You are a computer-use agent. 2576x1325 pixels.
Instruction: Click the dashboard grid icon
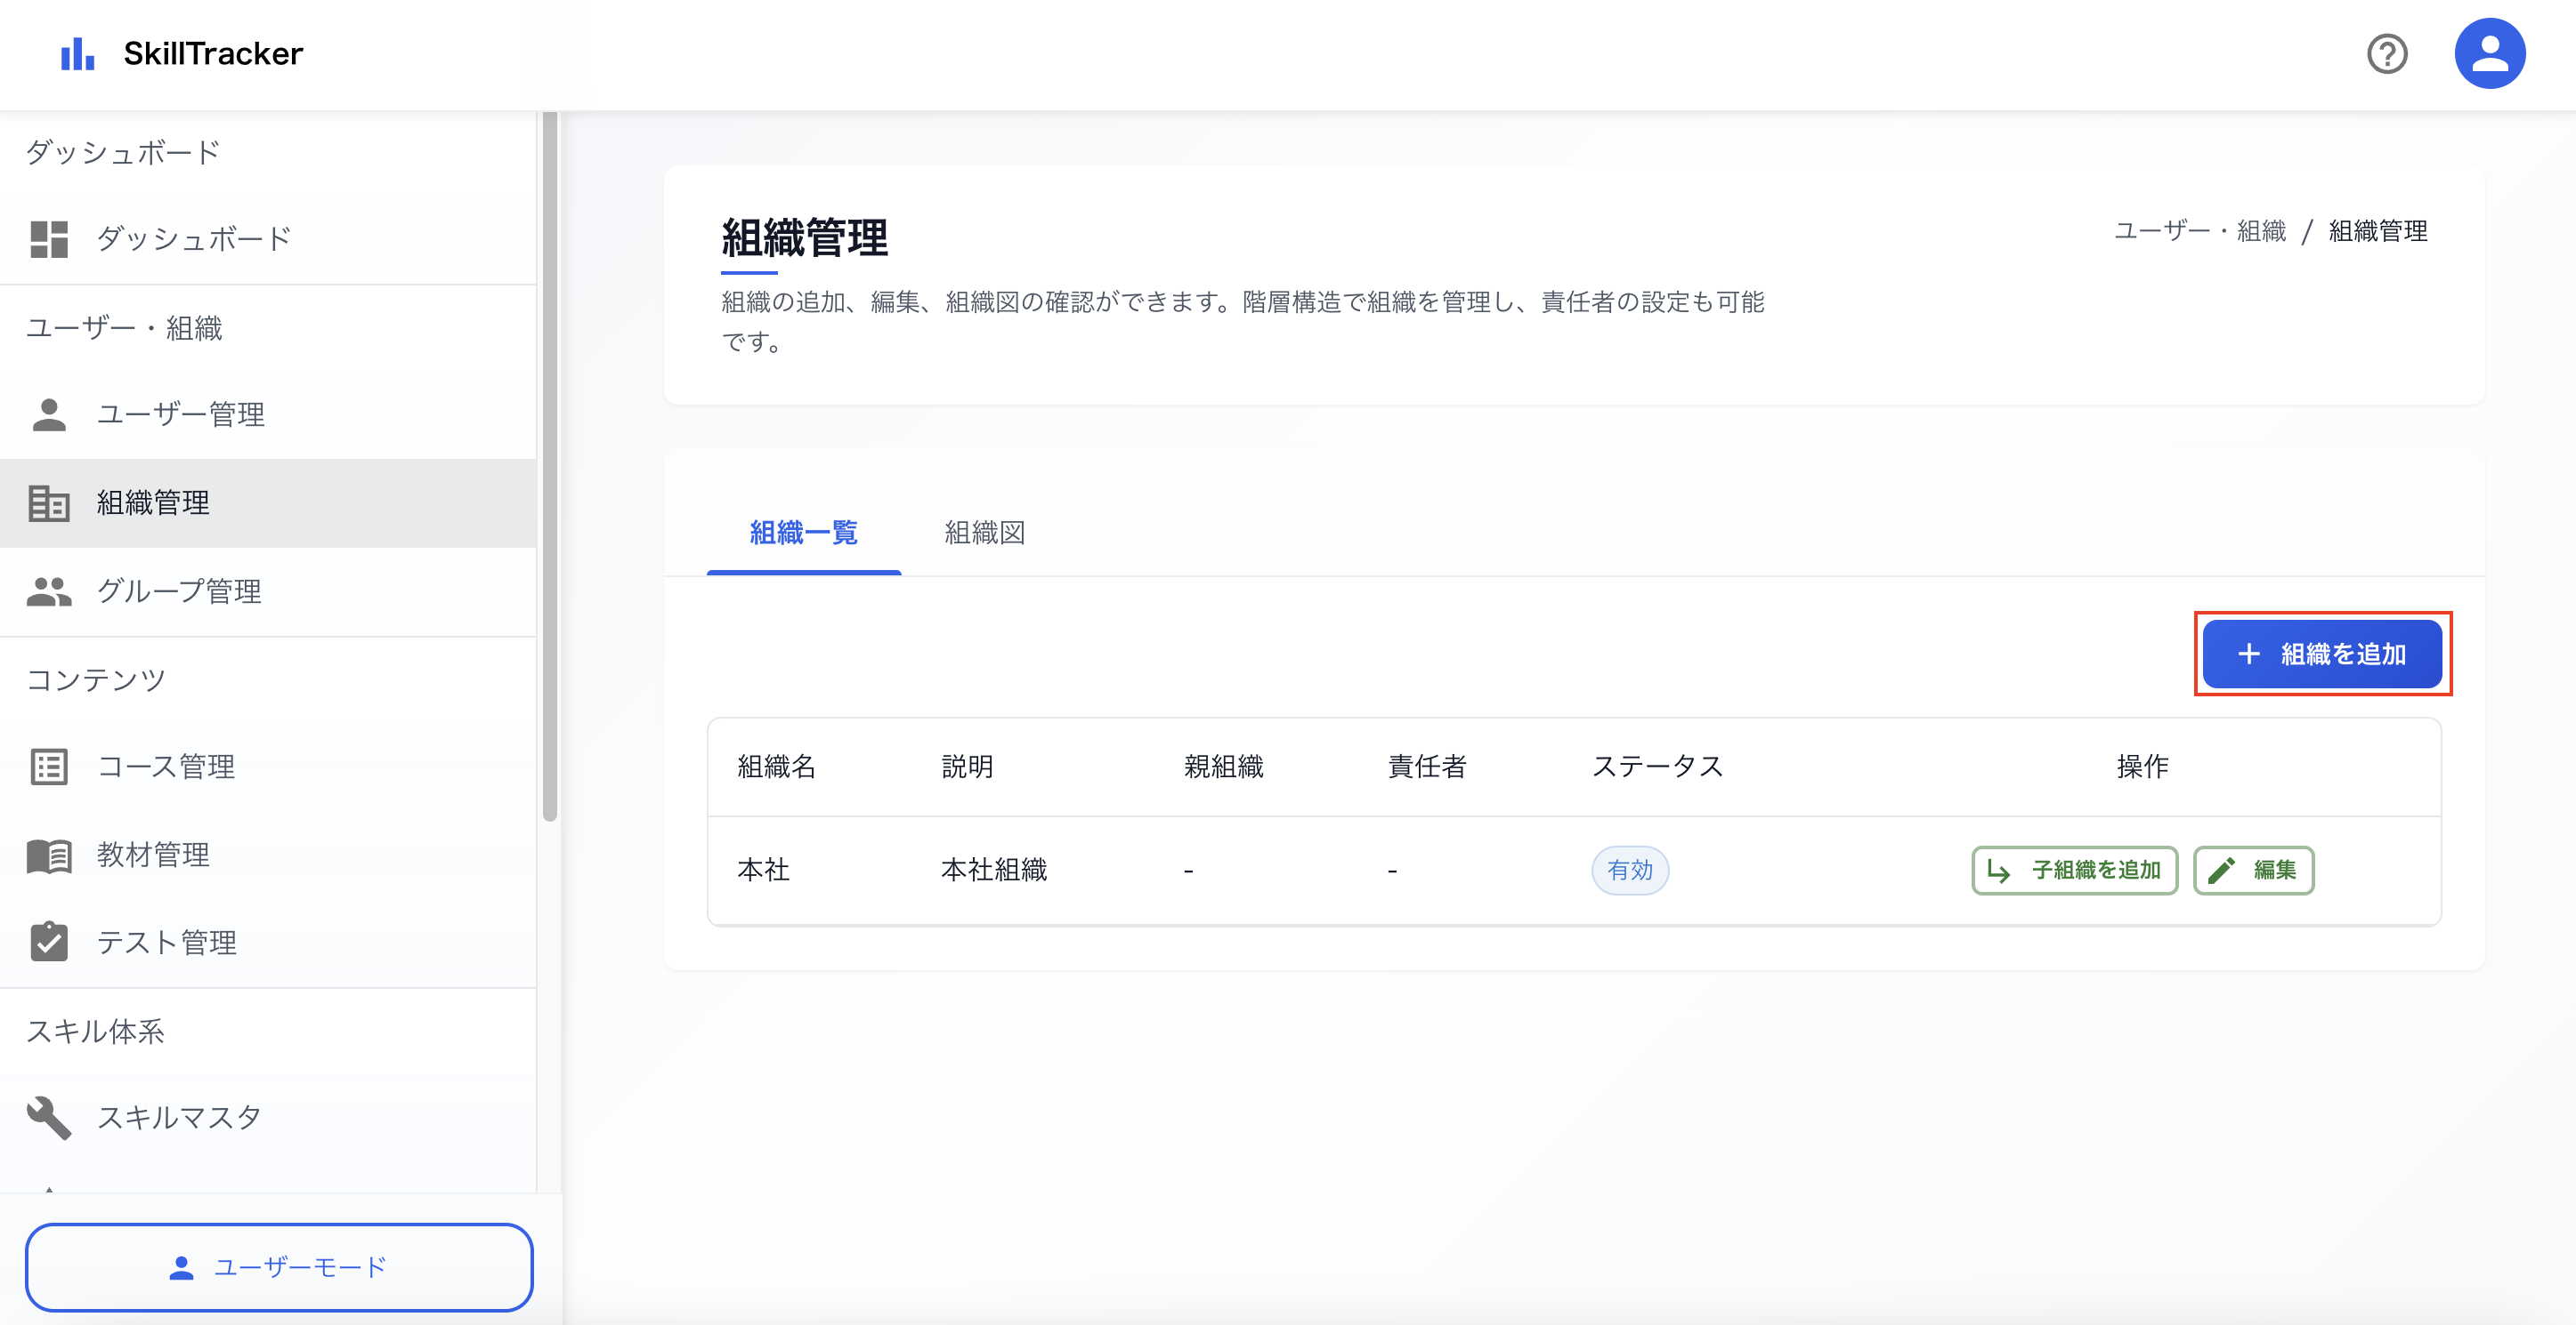[x=49, y=237]
